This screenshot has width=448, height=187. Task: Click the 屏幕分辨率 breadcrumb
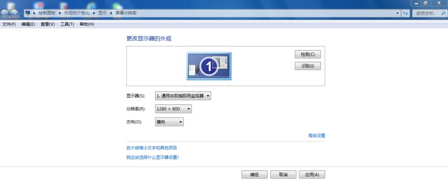(126, 13)
